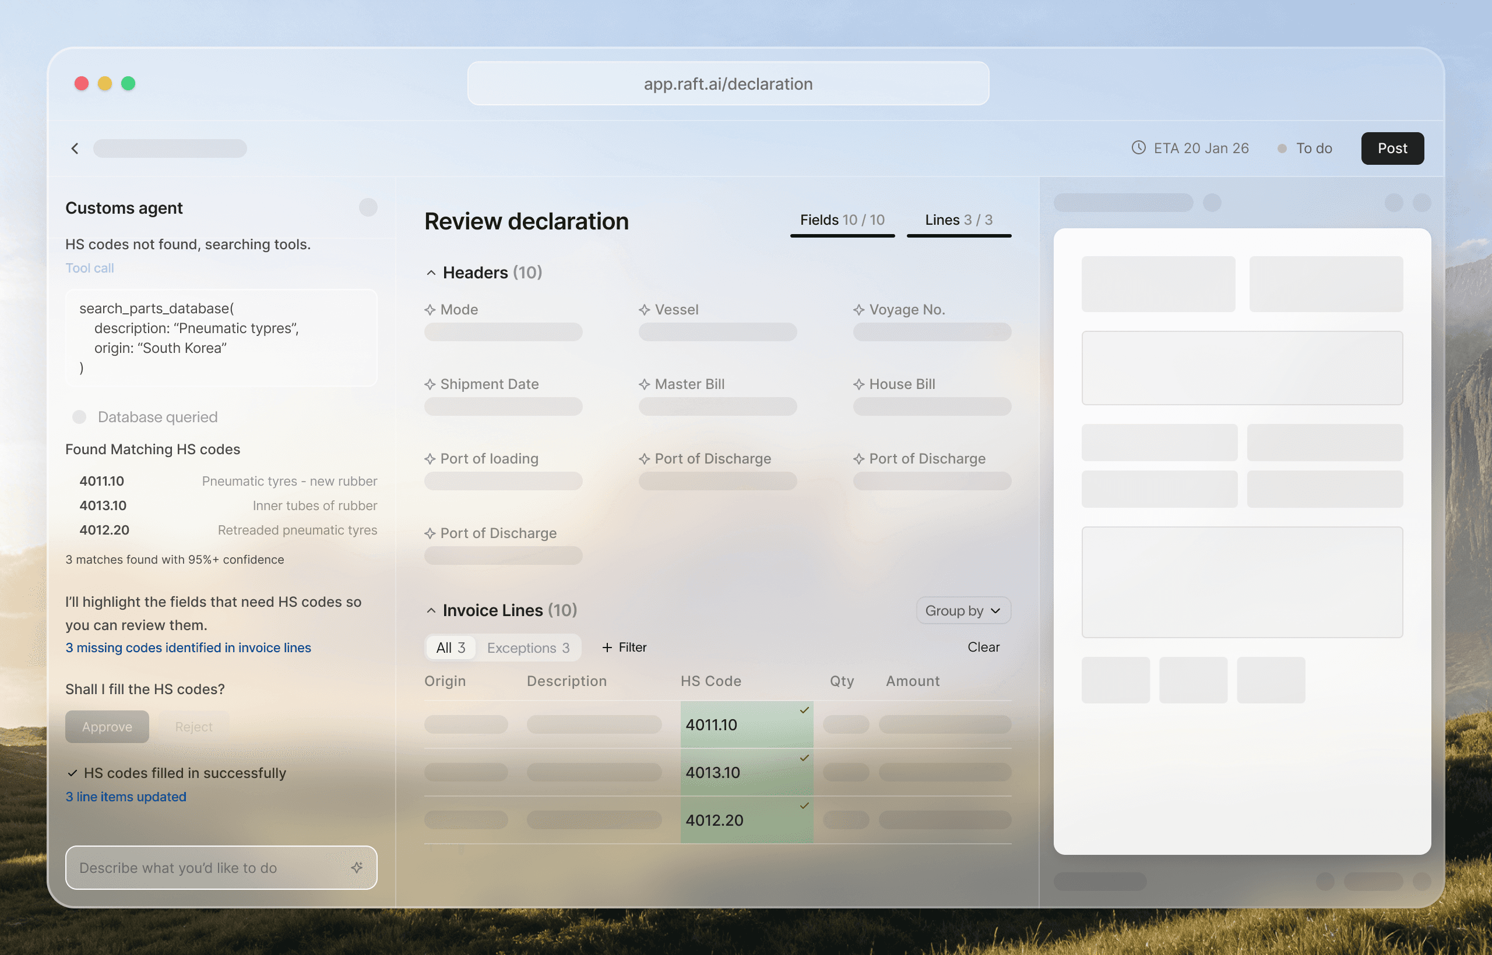This screenshot has width=1492, height=955.
Task: Click the ETA clock icon
Action: 1138,147
